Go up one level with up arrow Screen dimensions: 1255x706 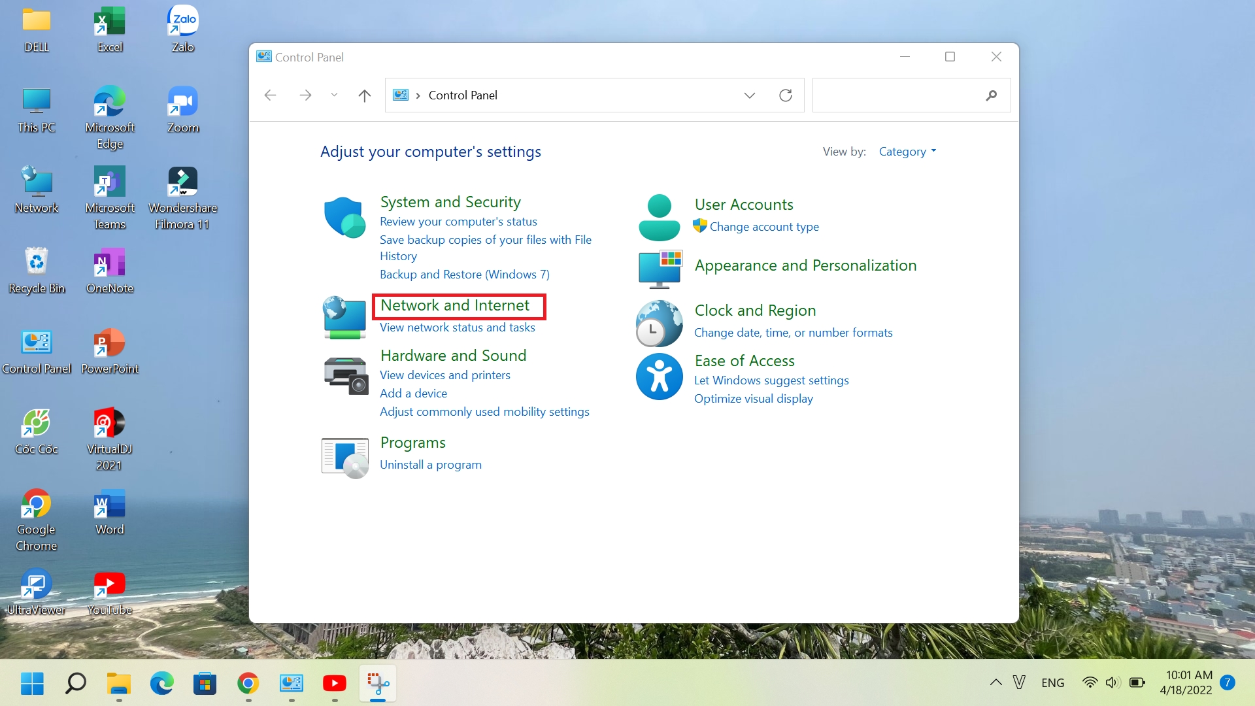365,95
